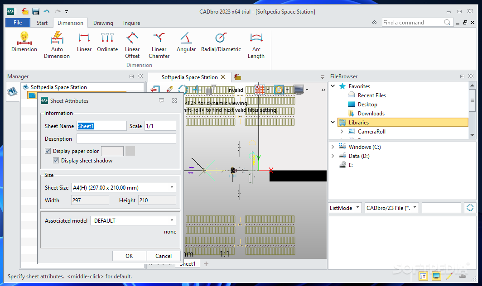Screen dimensions: 482x286
Task: Click the blue monitor icon in status bar
Action: tap(436, 276)
